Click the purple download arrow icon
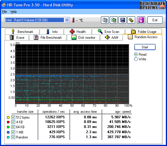This screenshot has height=146, width=167. [141, 20]
